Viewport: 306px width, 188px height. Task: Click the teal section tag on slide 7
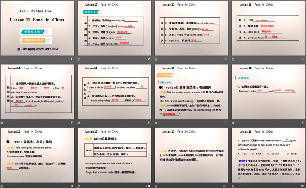pos(165,82)
